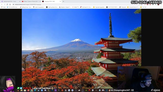Reload the current page
This screenshot has height=92, width=163.
coord(7,5)
